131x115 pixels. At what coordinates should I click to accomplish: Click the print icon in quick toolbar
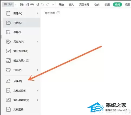(x=32, y=4)
